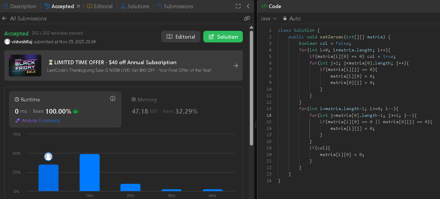
Task: Click the '47.18 MB' memory value
Action: click(144, 111)
